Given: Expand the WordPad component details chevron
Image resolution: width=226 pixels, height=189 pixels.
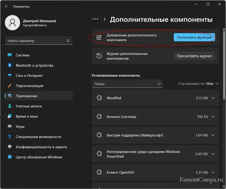Looking at the screenshot, I should coord(213,98).
